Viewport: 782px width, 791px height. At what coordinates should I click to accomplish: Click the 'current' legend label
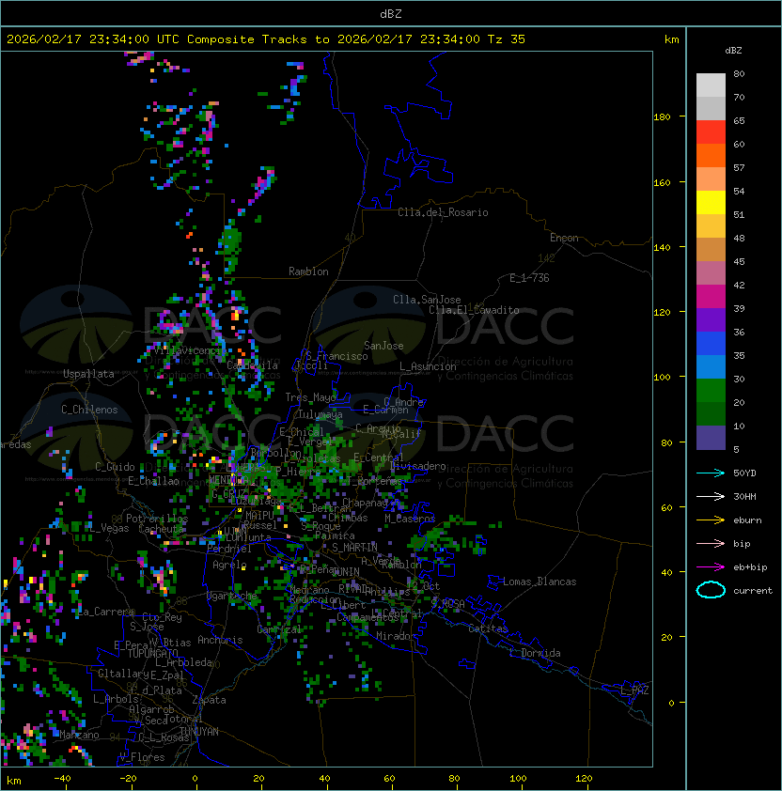pos(753,591)
